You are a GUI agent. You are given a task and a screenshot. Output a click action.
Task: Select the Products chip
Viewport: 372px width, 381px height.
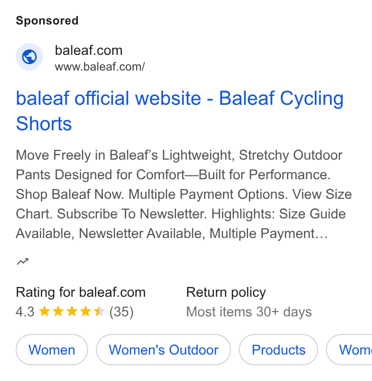(279, 350)
